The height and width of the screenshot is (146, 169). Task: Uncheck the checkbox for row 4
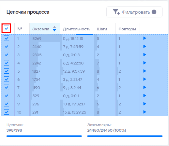coord(6,63)
